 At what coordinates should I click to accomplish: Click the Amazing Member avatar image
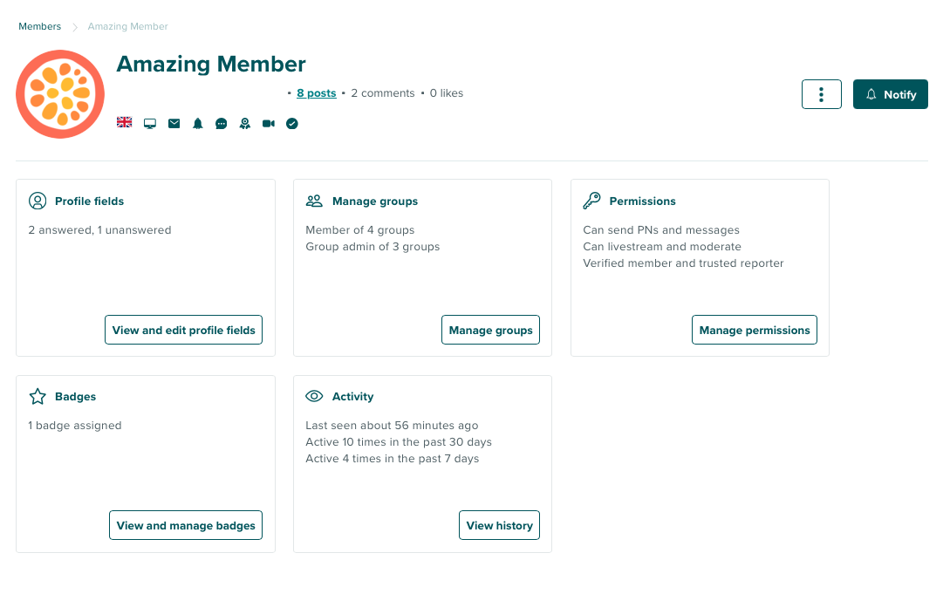pos(59,93)
